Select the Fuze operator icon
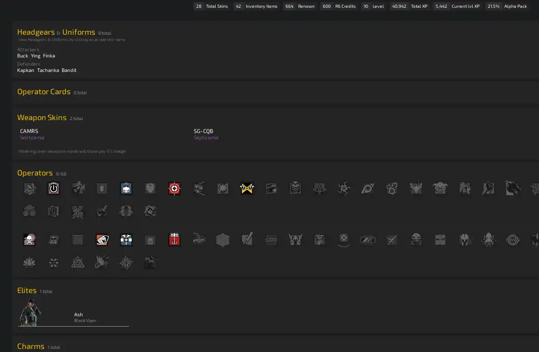The image size is (539, 352). (198, 188)
